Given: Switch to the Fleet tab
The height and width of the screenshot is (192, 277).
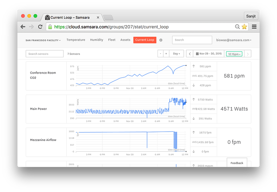Looking at the screenshot, I should tap(111, 40).
